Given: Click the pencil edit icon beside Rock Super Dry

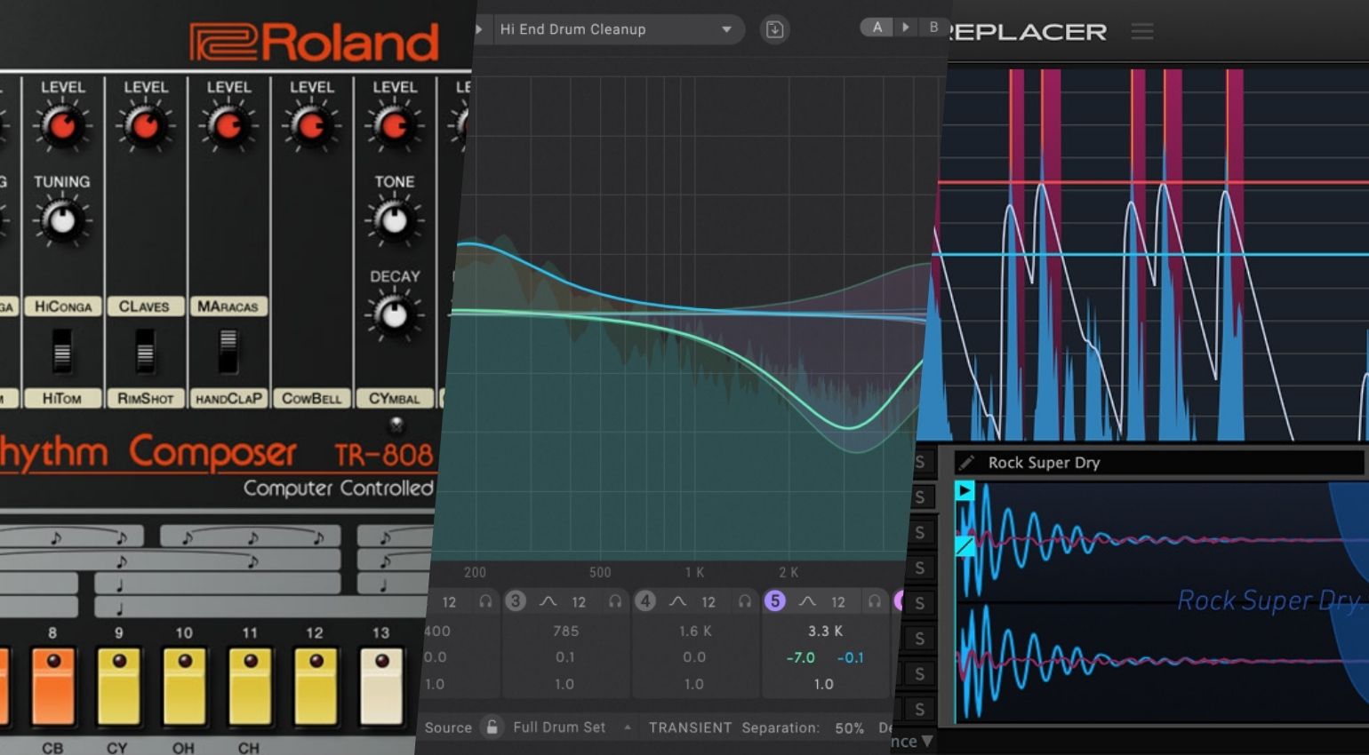Looking at the screenshot, I should click(967, 462).
